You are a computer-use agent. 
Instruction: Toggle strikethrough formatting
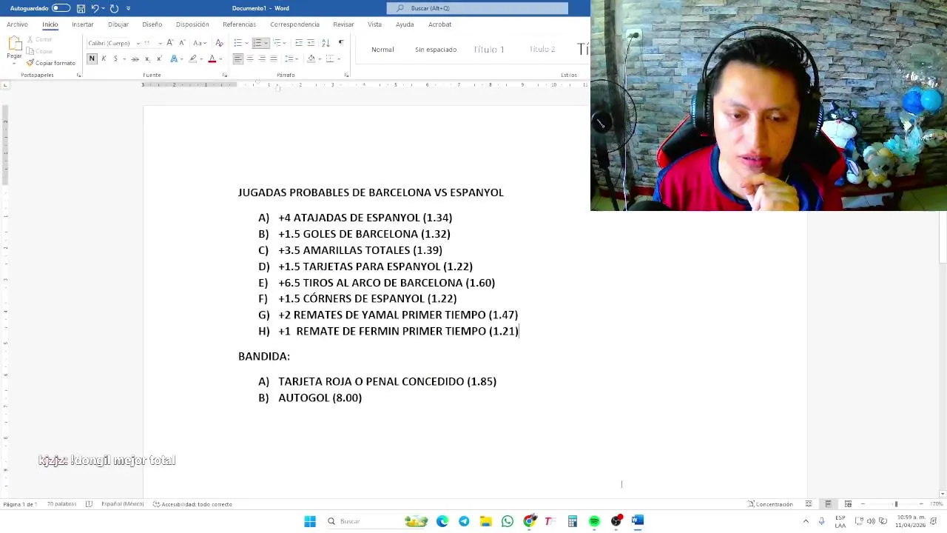click(135, 58)
